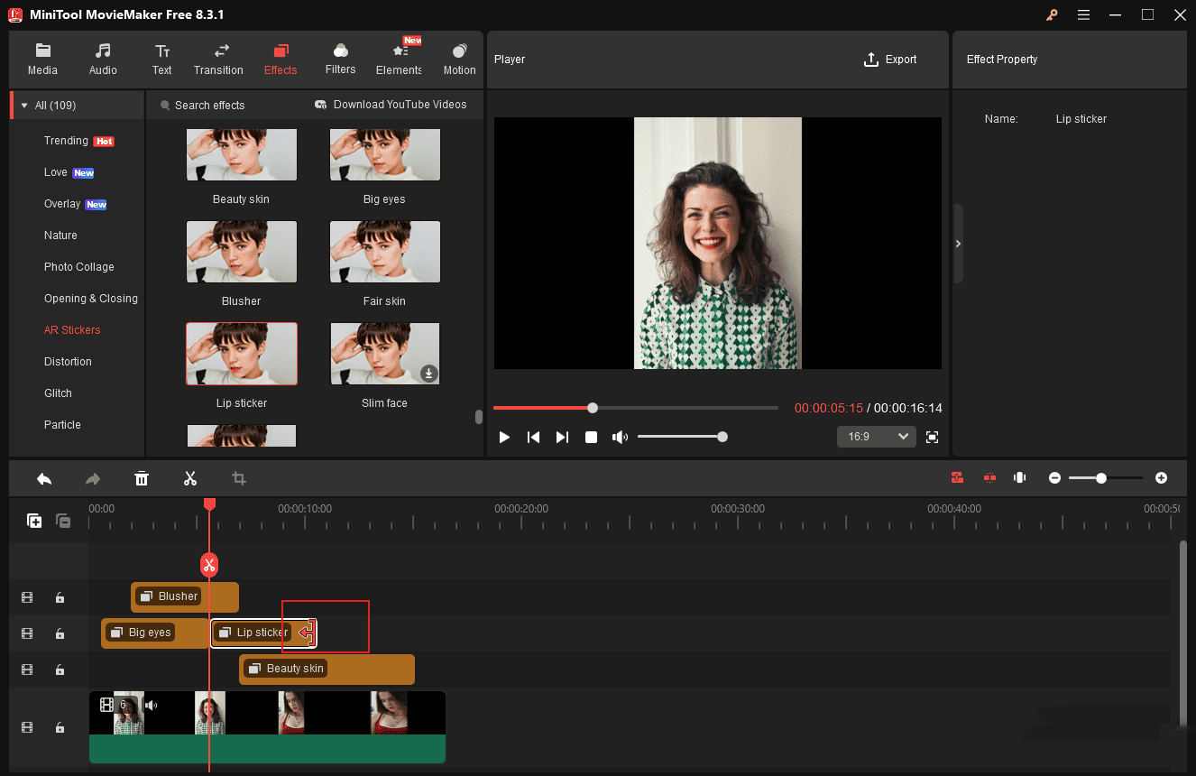Click the Motion panel icon

(459, 60)
